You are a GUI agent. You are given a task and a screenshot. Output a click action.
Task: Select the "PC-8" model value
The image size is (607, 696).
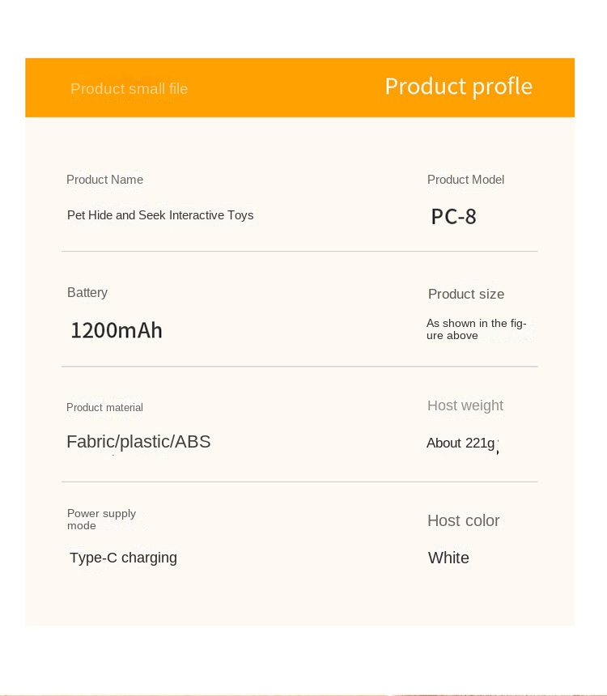(453, 217)
